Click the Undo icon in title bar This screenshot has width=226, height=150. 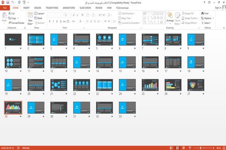13,2
